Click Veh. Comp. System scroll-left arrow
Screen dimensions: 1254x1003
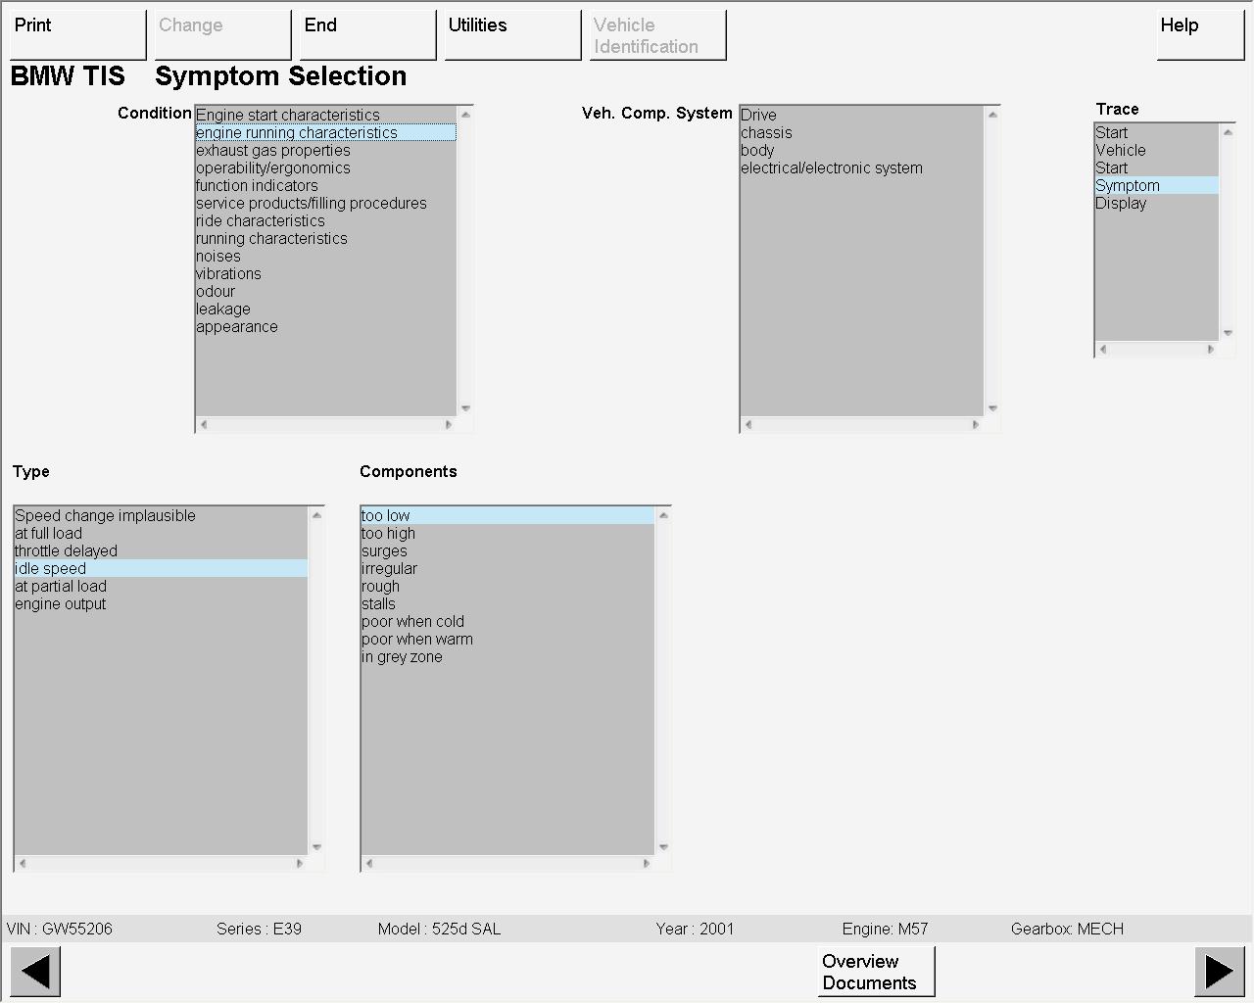(x=748, y=425)
